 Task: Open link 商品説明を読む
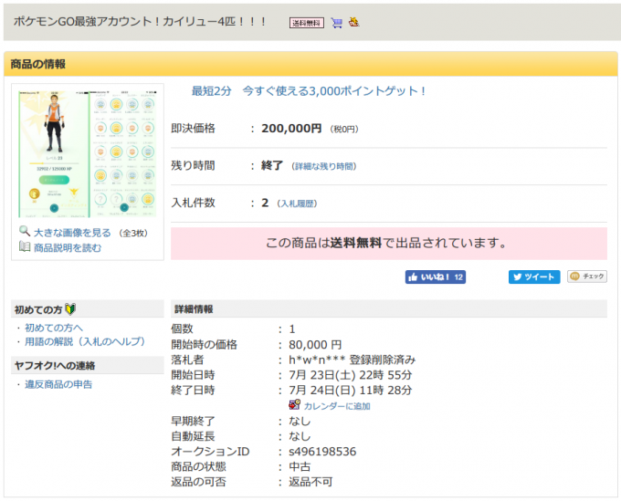click(68, 247)
